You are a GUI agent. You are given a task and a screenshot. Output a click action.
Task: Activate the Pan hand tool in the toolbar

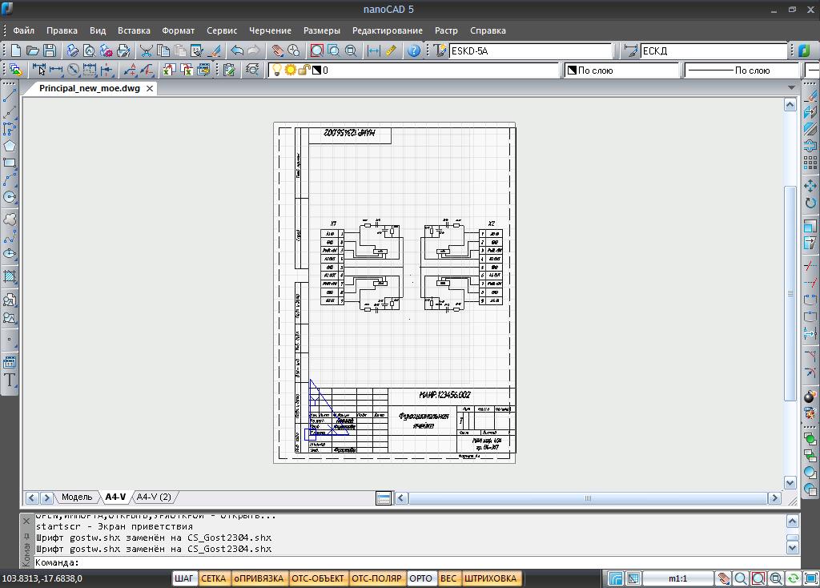click(277, 50)
